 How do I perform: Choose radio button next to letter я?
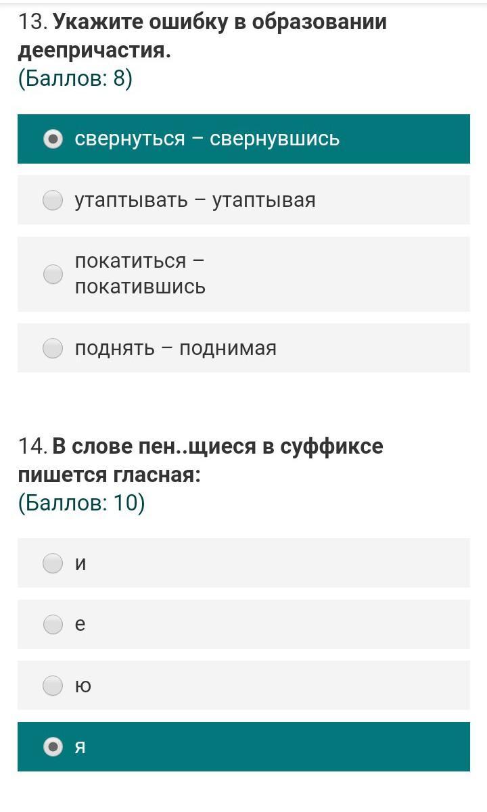53,747
